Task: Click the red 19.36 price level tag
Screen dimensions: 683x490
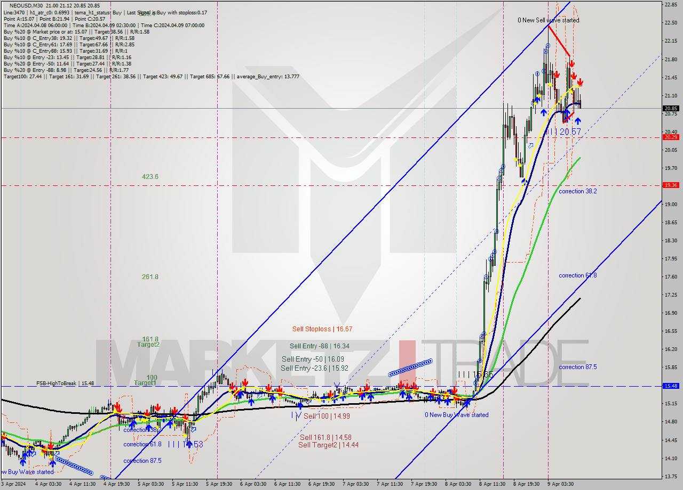Action: [x=671, y=185]
